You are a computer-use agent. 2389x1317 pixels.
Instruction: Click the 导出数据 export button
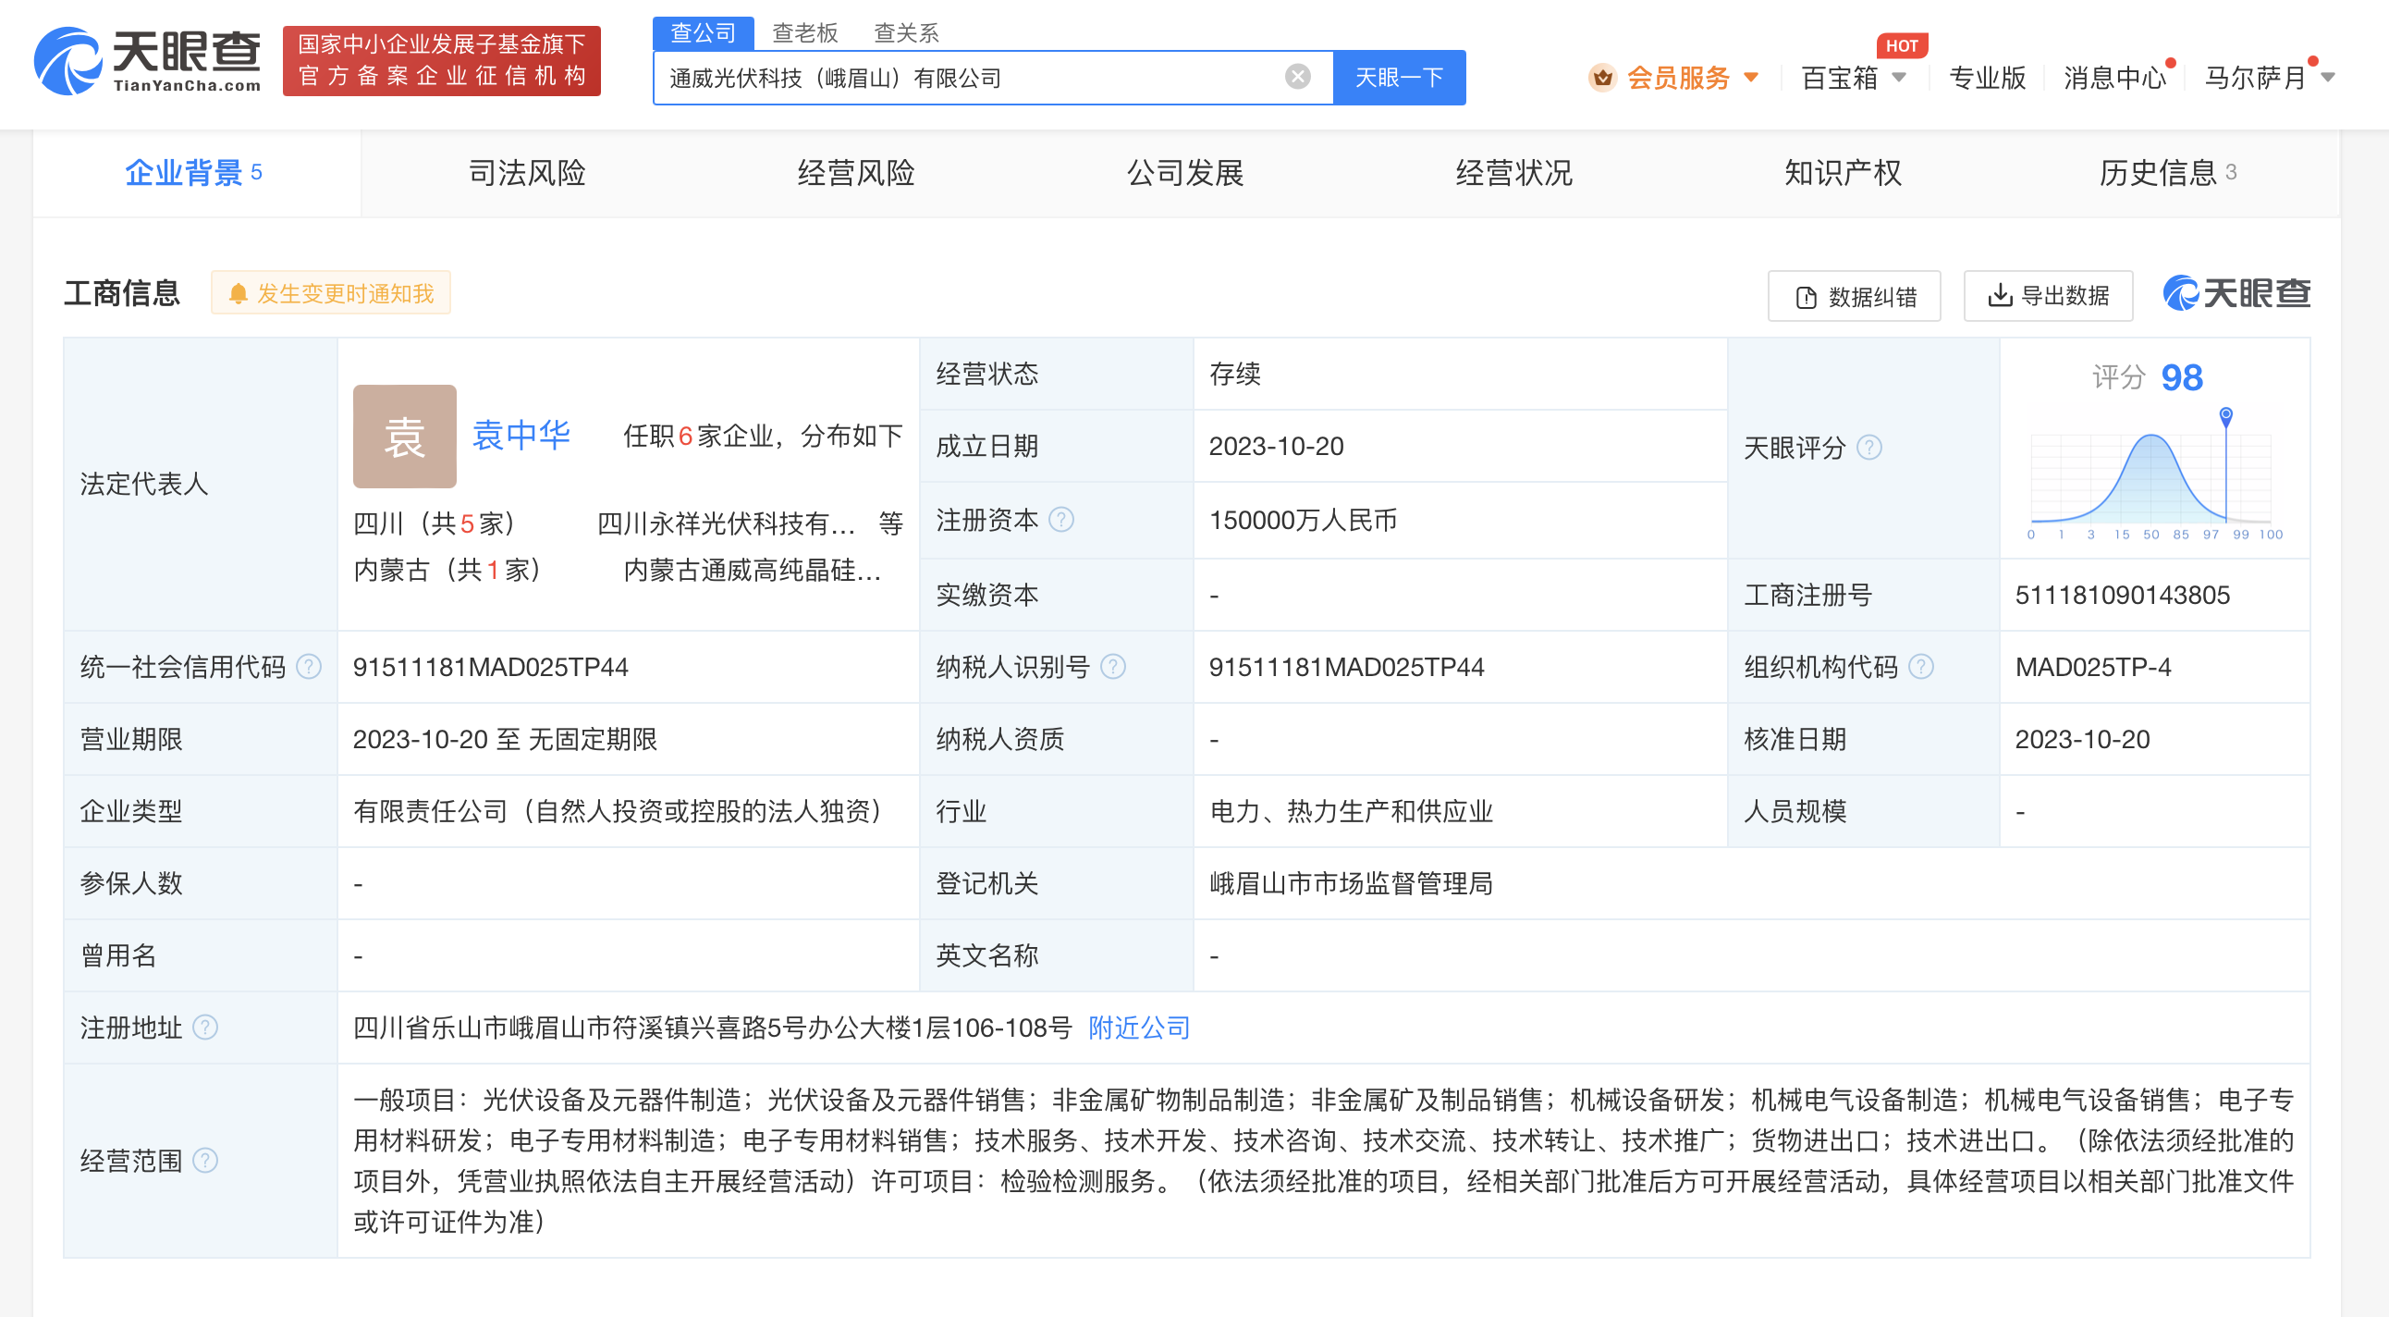pos(2048,296)
